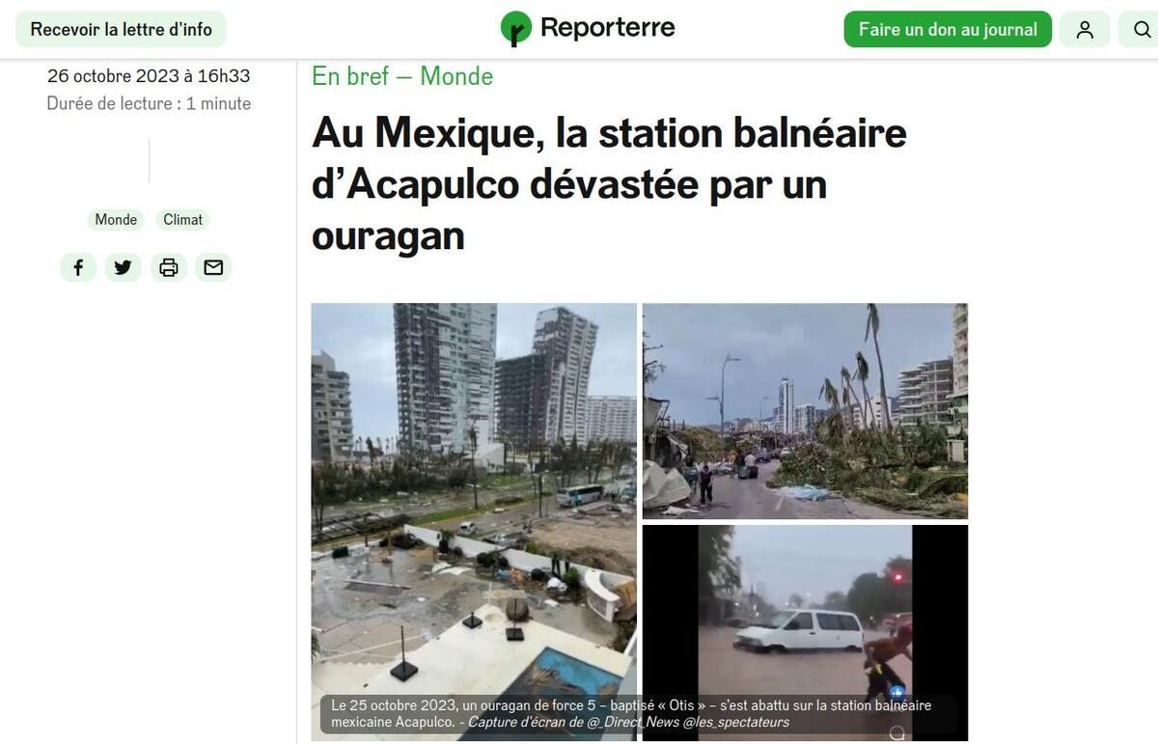Open the palm-tree street debris photo

[805, 411]
